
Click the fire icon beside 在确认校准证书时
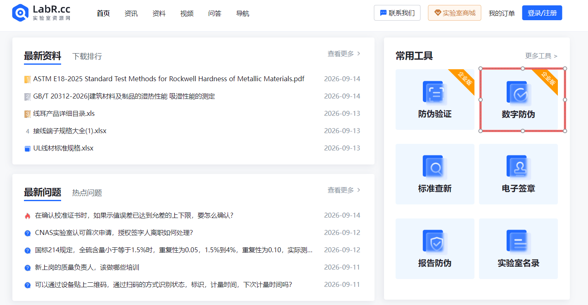tap(27, 216)
